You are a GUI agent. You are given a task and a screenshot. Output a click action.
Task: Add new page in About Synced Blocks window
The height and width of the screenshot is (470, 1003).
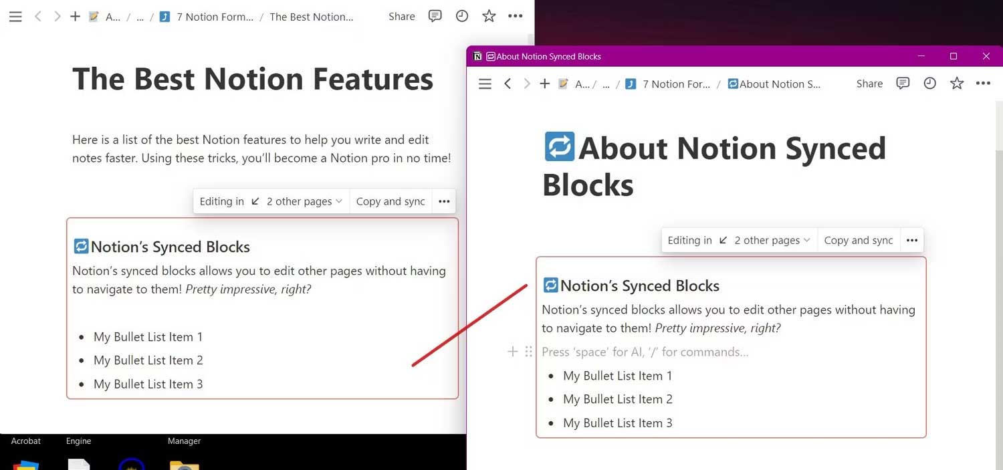click(544, 84)
